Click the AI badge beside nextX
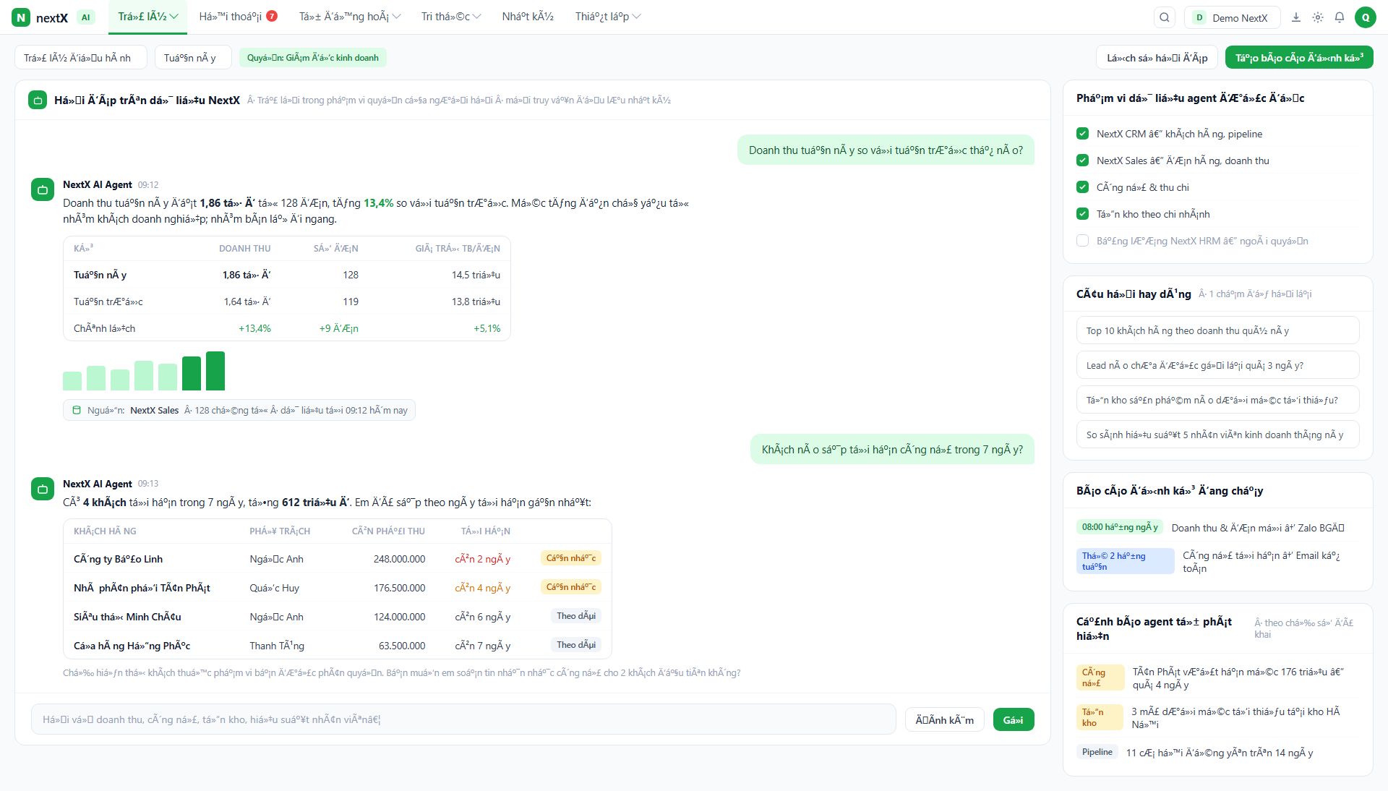1388x791 pixels. pos(86,17)
